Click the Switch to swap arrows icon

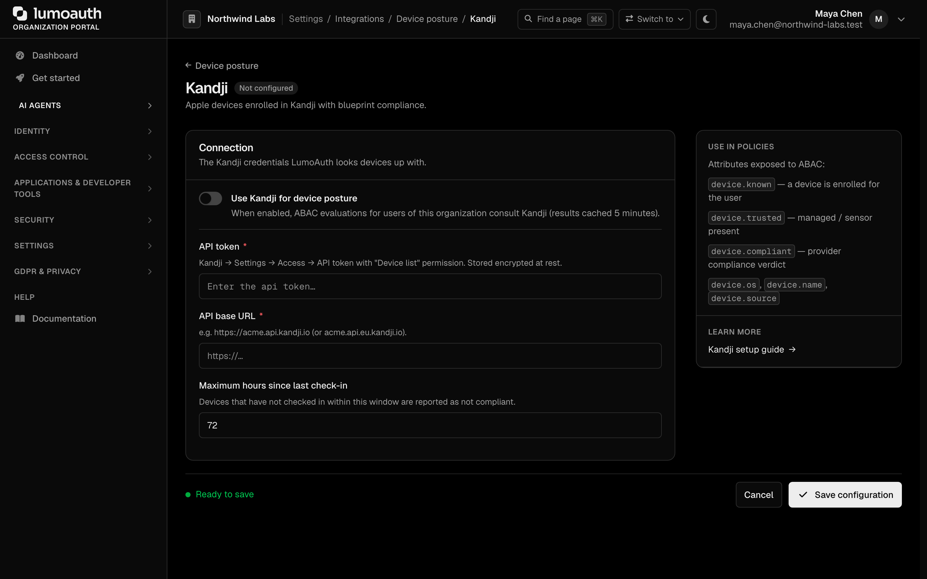click(x=629, y=19)
